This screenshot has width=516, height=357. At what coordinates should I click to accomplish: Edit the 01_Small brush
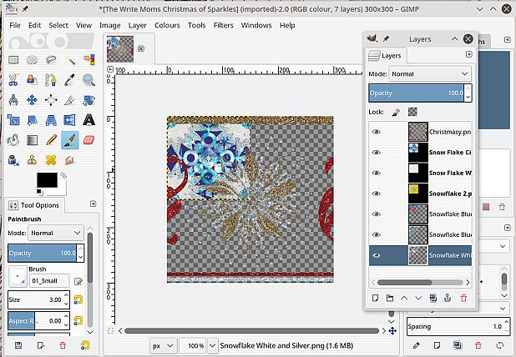coord(78,281)
